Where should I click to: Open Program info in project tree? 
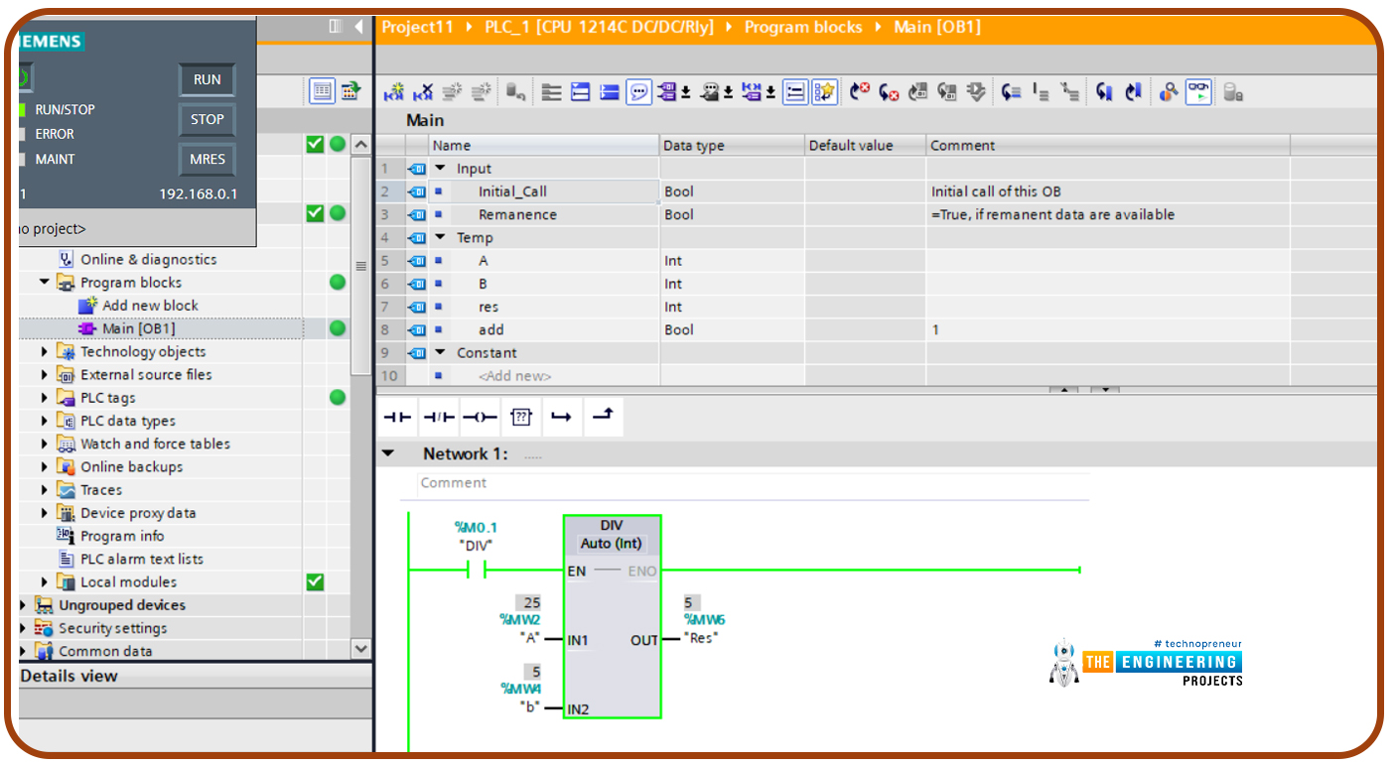(122, 536)
